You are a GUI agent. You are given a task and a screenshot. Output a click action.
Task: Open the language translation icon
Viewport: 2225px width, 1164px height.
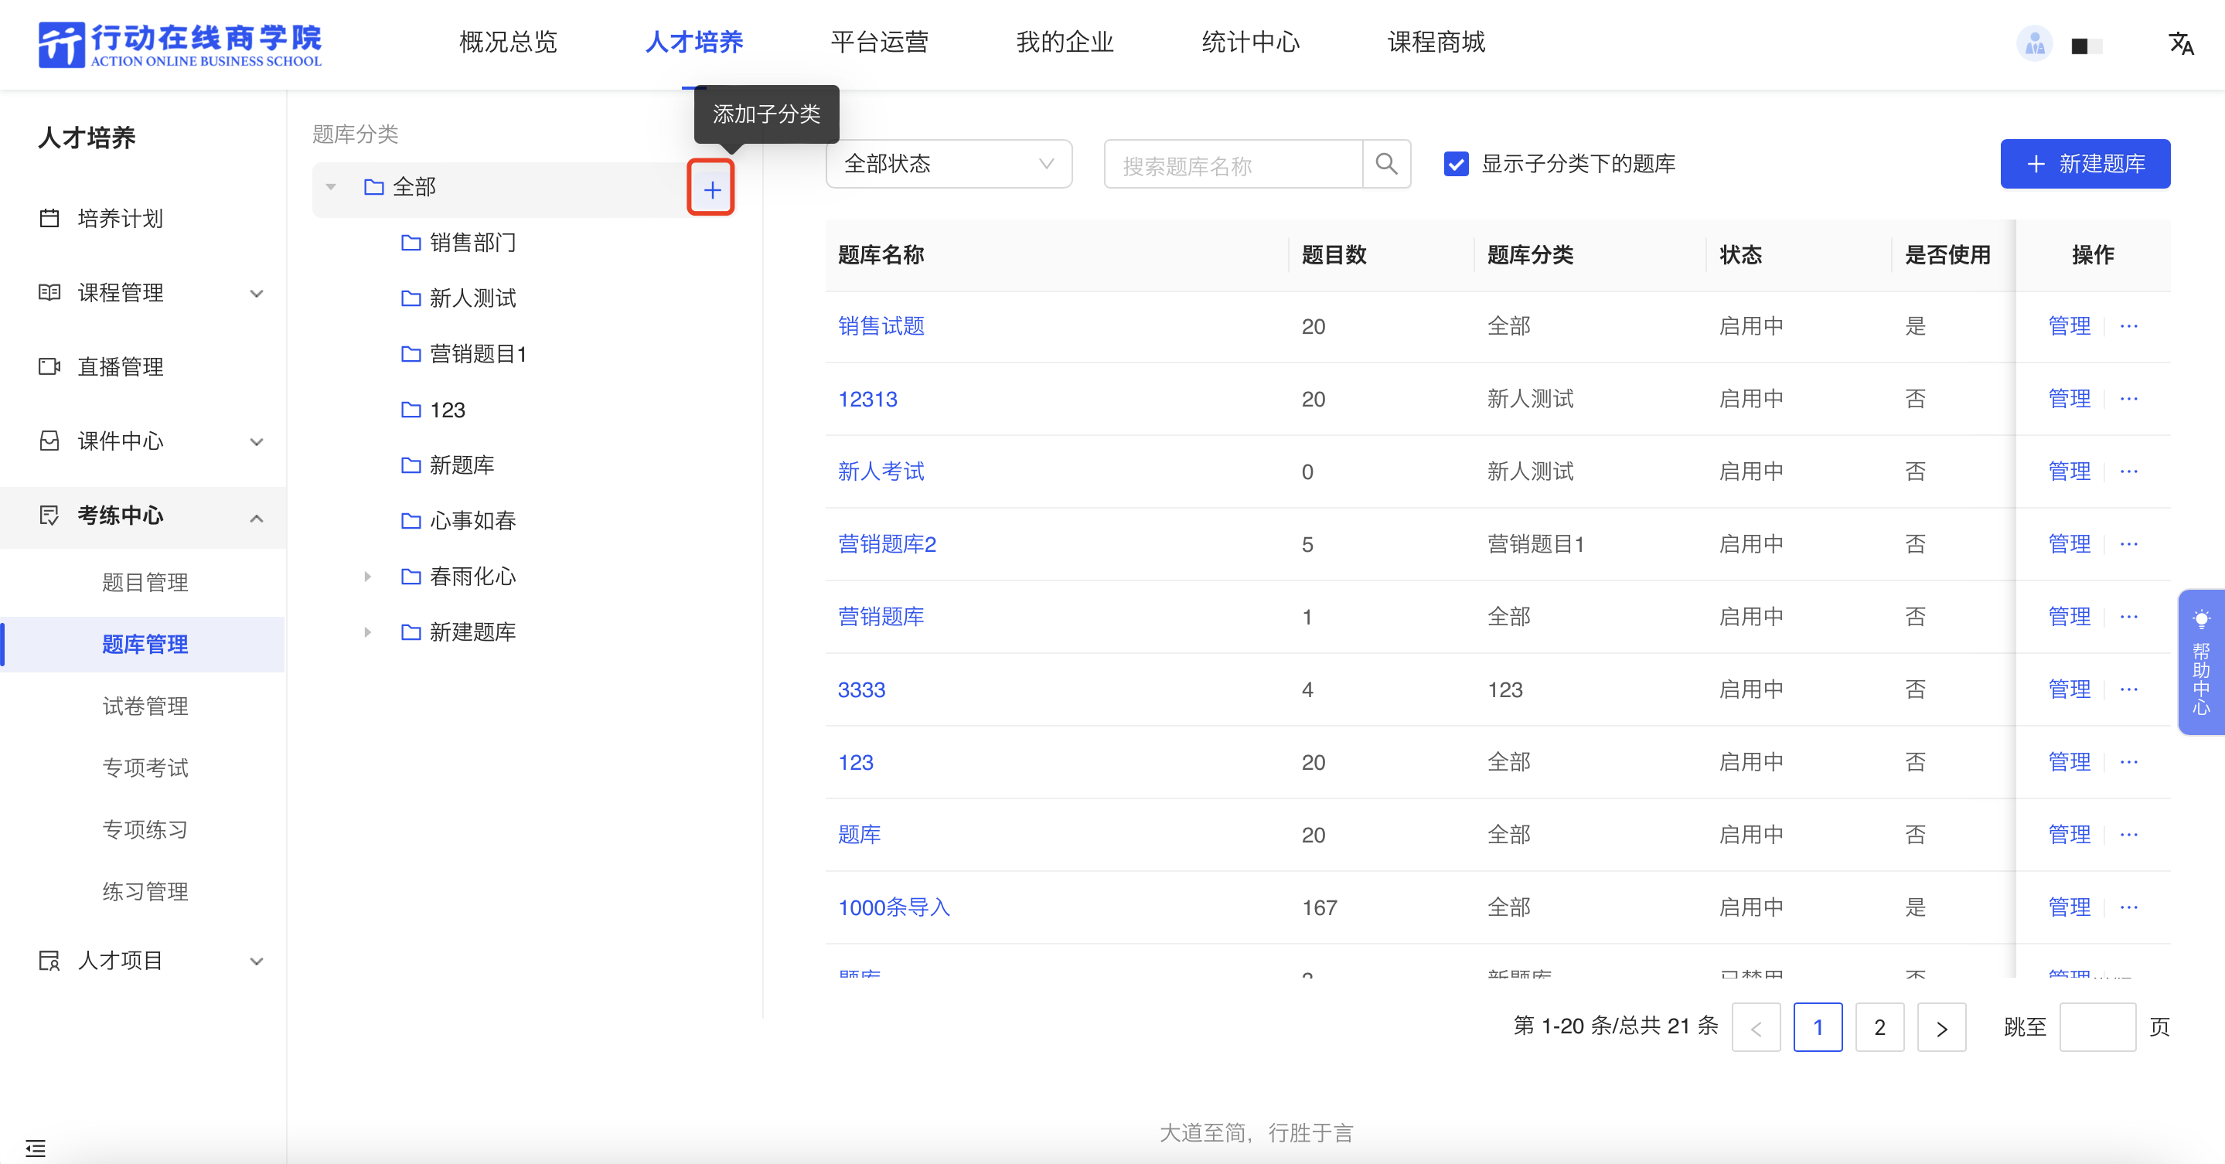pyautogui.click(x=2181, y=43)
